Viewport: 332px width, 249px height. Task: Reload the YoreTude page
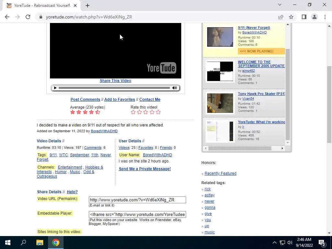coord(28,17)
